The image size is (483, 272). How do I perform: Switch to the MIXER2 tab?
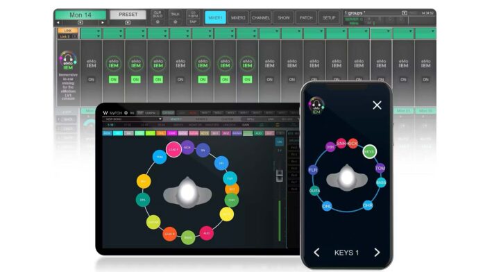tap(238, 17)
